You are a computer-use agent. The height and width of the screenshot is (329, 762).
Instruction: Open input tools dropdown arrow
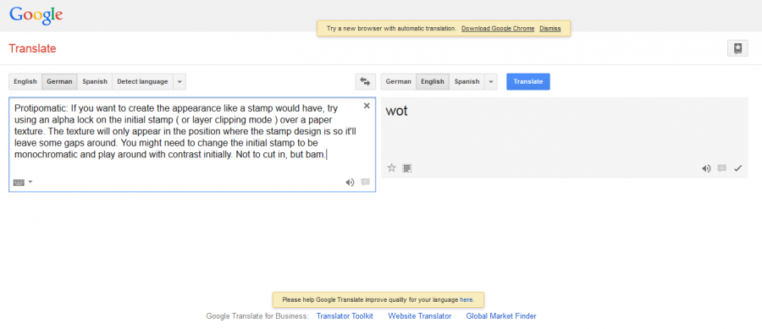[x=30, y=182]
